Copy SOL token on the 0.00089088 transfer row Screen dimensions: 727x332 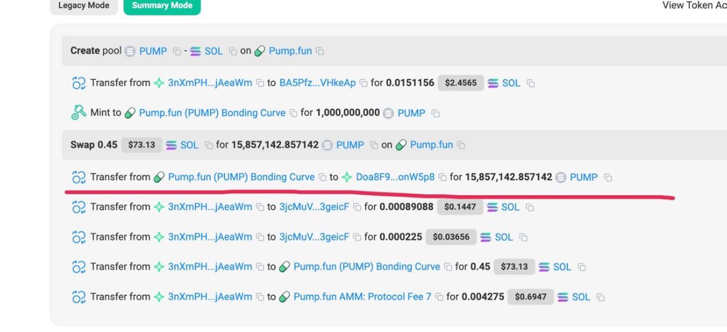[530, 207]
